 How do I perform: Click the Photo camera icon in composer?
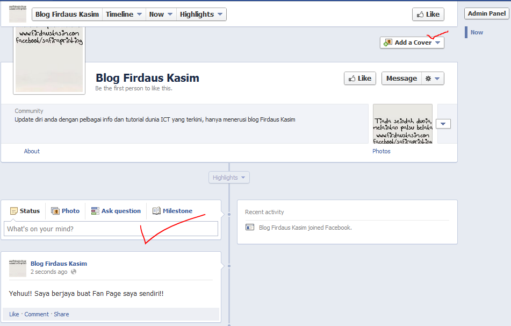[x=55, y=211]
